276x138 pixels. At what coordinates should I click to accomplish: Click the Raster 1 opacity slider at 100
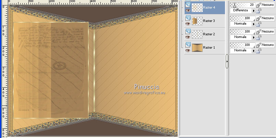pyautogui.click(x=242, y=45)
